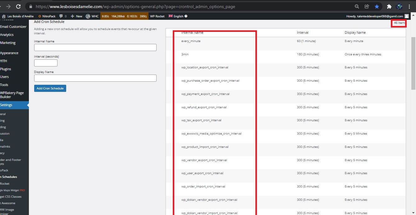Select wp_purchase_order_export_cron_interval text
This screenshot has height=215, width=416.
pyautogui.click(x=210, y=81)
